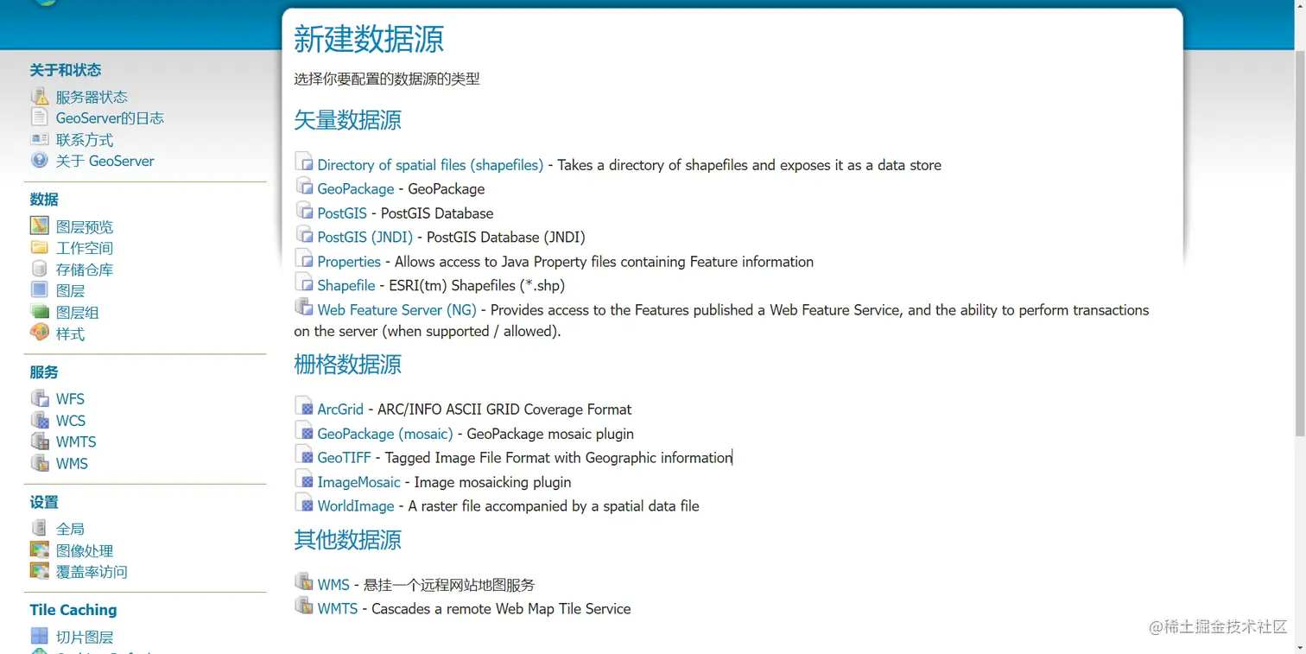Click the 切片图层 tile icon
1306x654 pixels.
click(40, 637)
